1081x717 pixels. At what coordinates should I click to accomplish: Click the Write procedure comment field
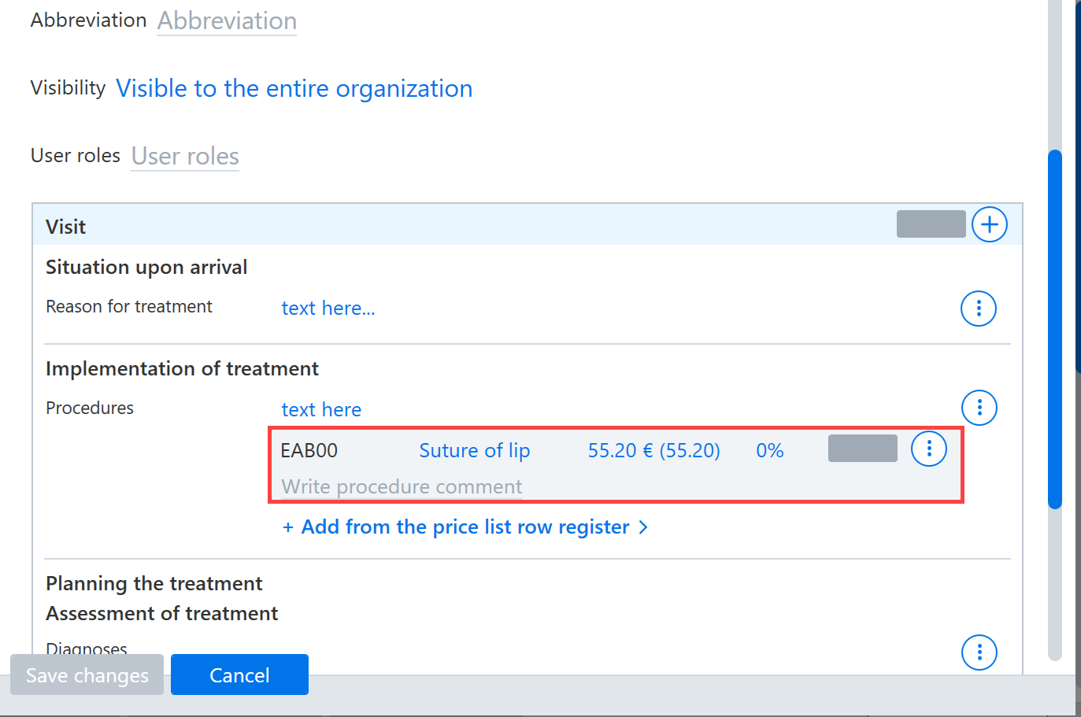click(402, 487)
